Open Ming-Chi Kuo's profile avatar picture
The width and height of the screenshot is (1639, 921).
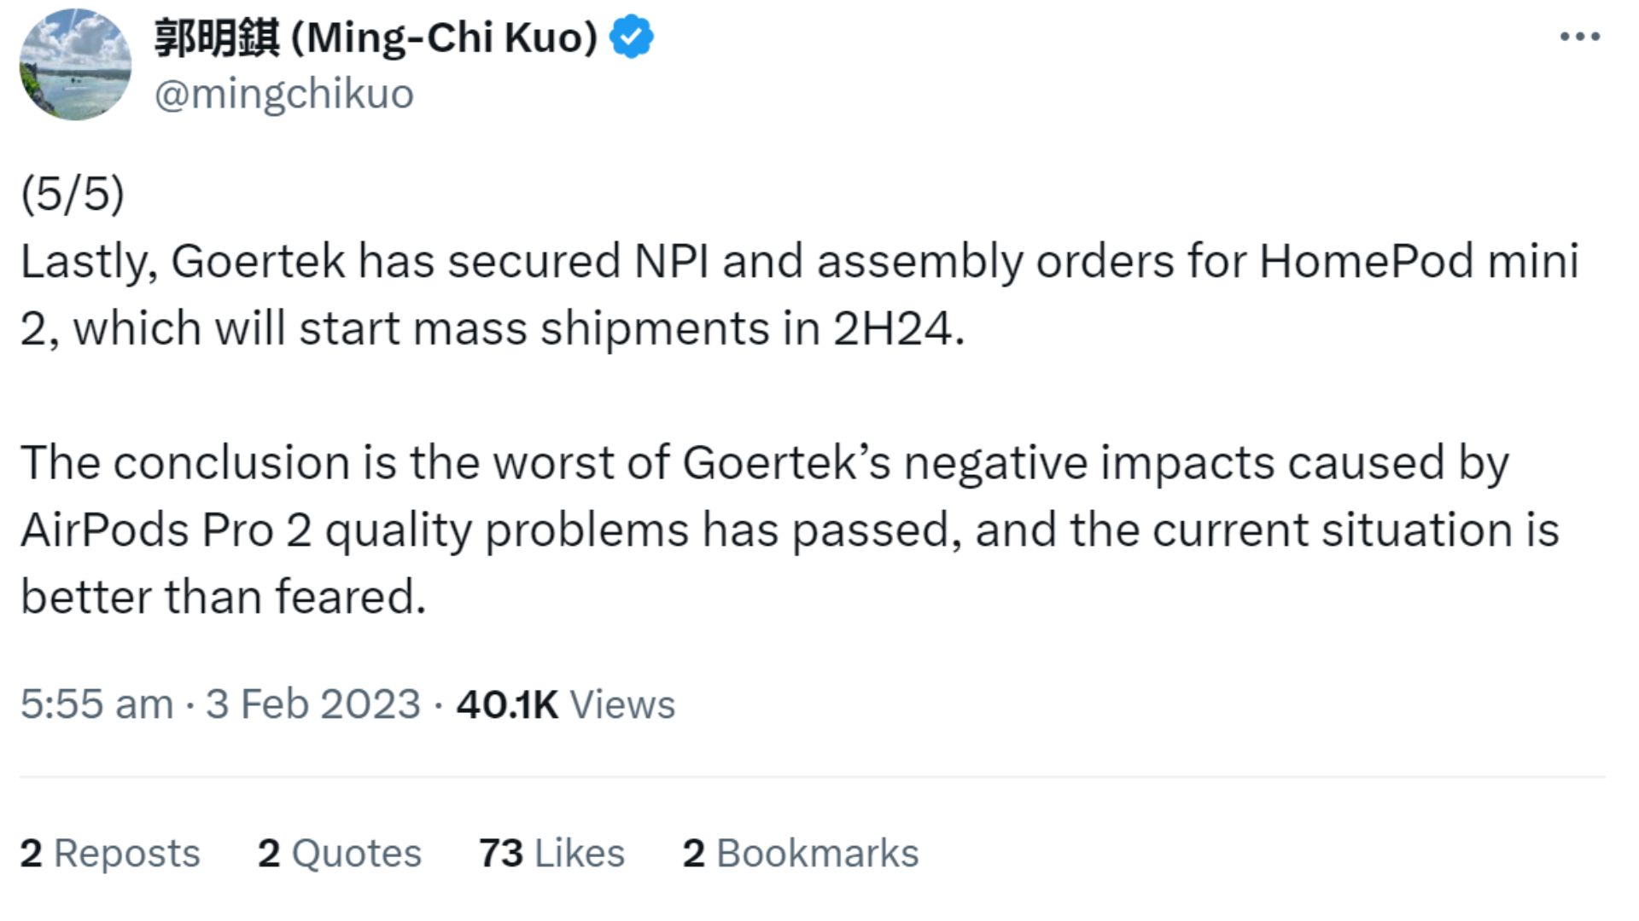click(76, 65)
